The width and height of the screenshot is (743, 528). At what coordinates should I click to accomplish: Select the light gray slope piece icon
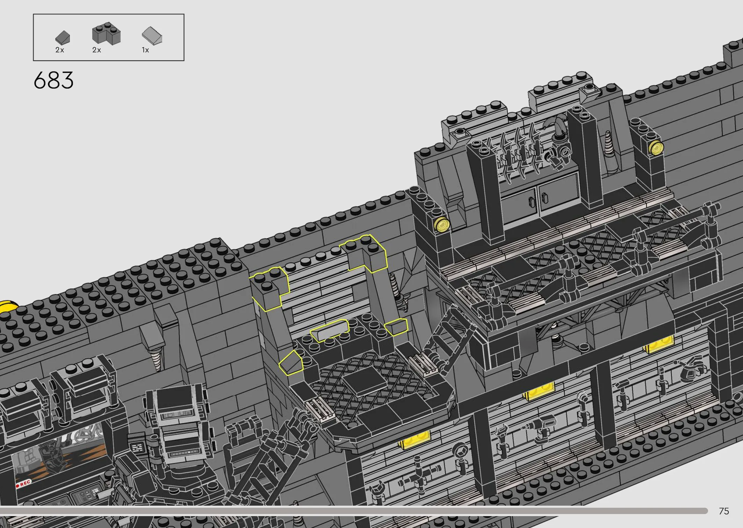152,36
